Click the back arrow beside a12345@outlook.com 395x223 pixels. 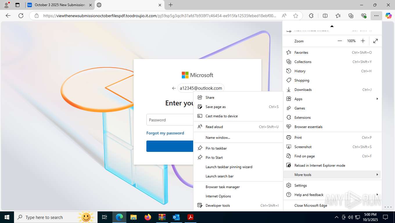(174, 88)
